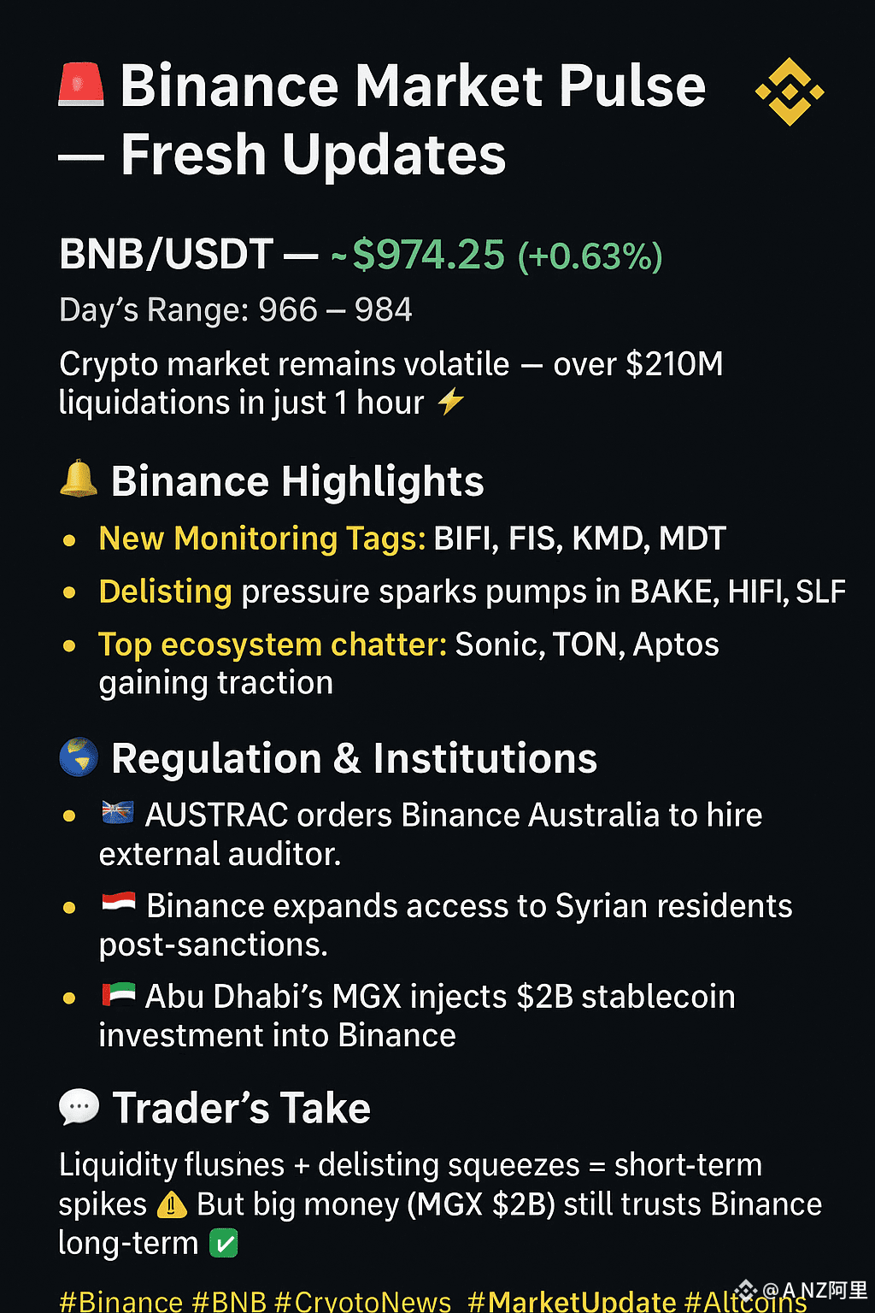Click the green $974.25 price text
Image resolution: width=875 pixels, height=1313 pixels.
429,255
